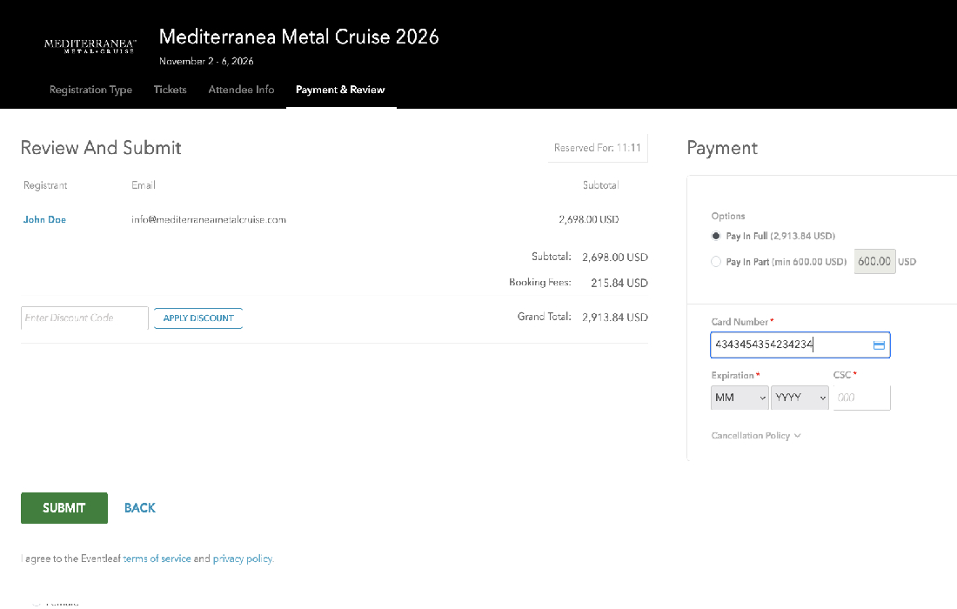Choose the Pay In Part radio button
This screenshot has height=609, width=957.
pos(716,262)
